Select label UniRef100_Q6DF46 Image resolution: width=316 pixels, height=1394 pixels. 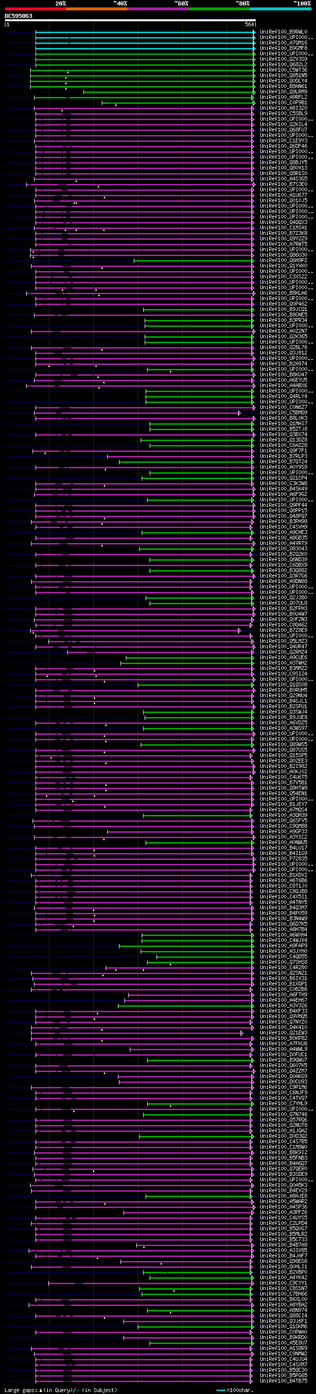[283, 146]
